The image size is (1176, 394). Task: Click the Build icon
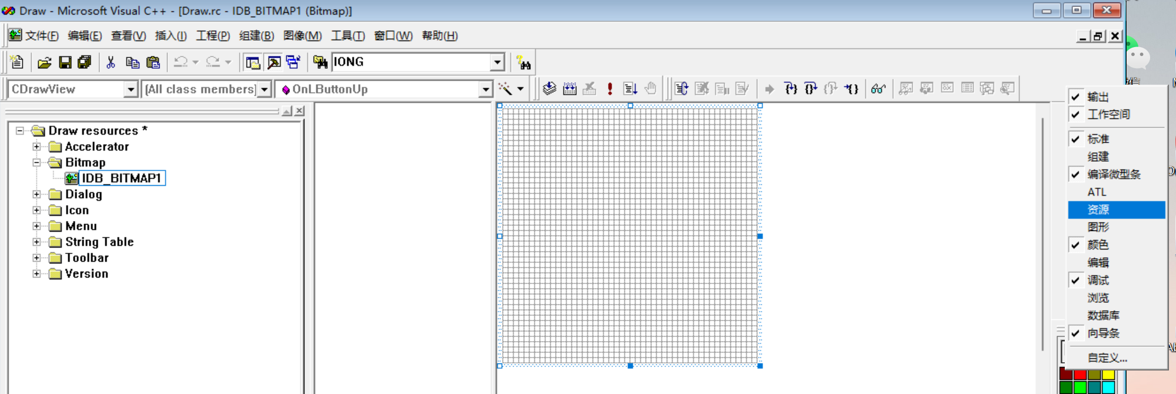pos(570,89)
